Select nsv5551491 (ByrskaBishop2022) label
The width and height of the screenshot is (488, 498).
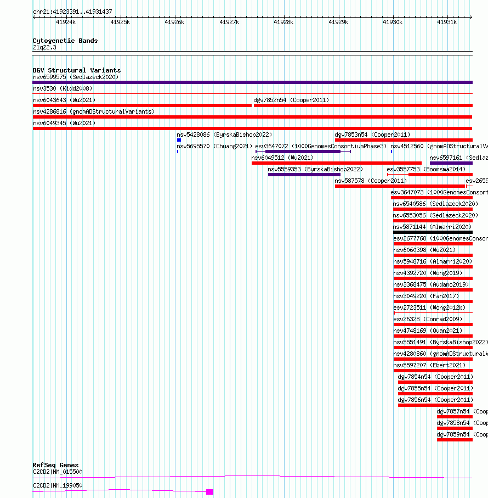click(440, 342)
